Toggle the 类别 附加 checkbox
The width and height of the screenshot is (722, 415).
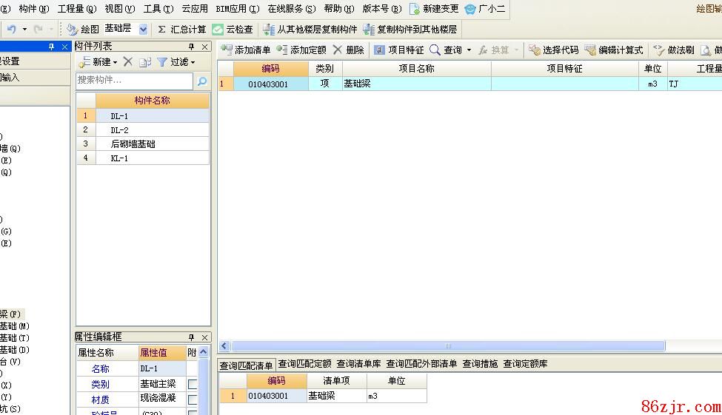(193, 385)
